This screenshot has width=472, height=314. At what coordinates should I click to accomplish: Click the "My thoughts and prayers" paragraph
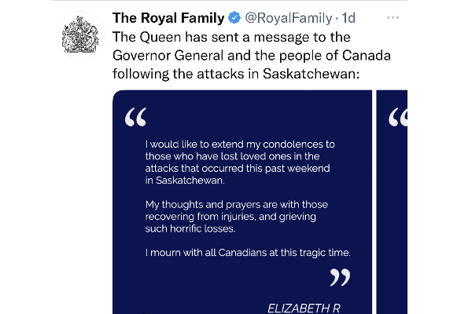[237, 217]
